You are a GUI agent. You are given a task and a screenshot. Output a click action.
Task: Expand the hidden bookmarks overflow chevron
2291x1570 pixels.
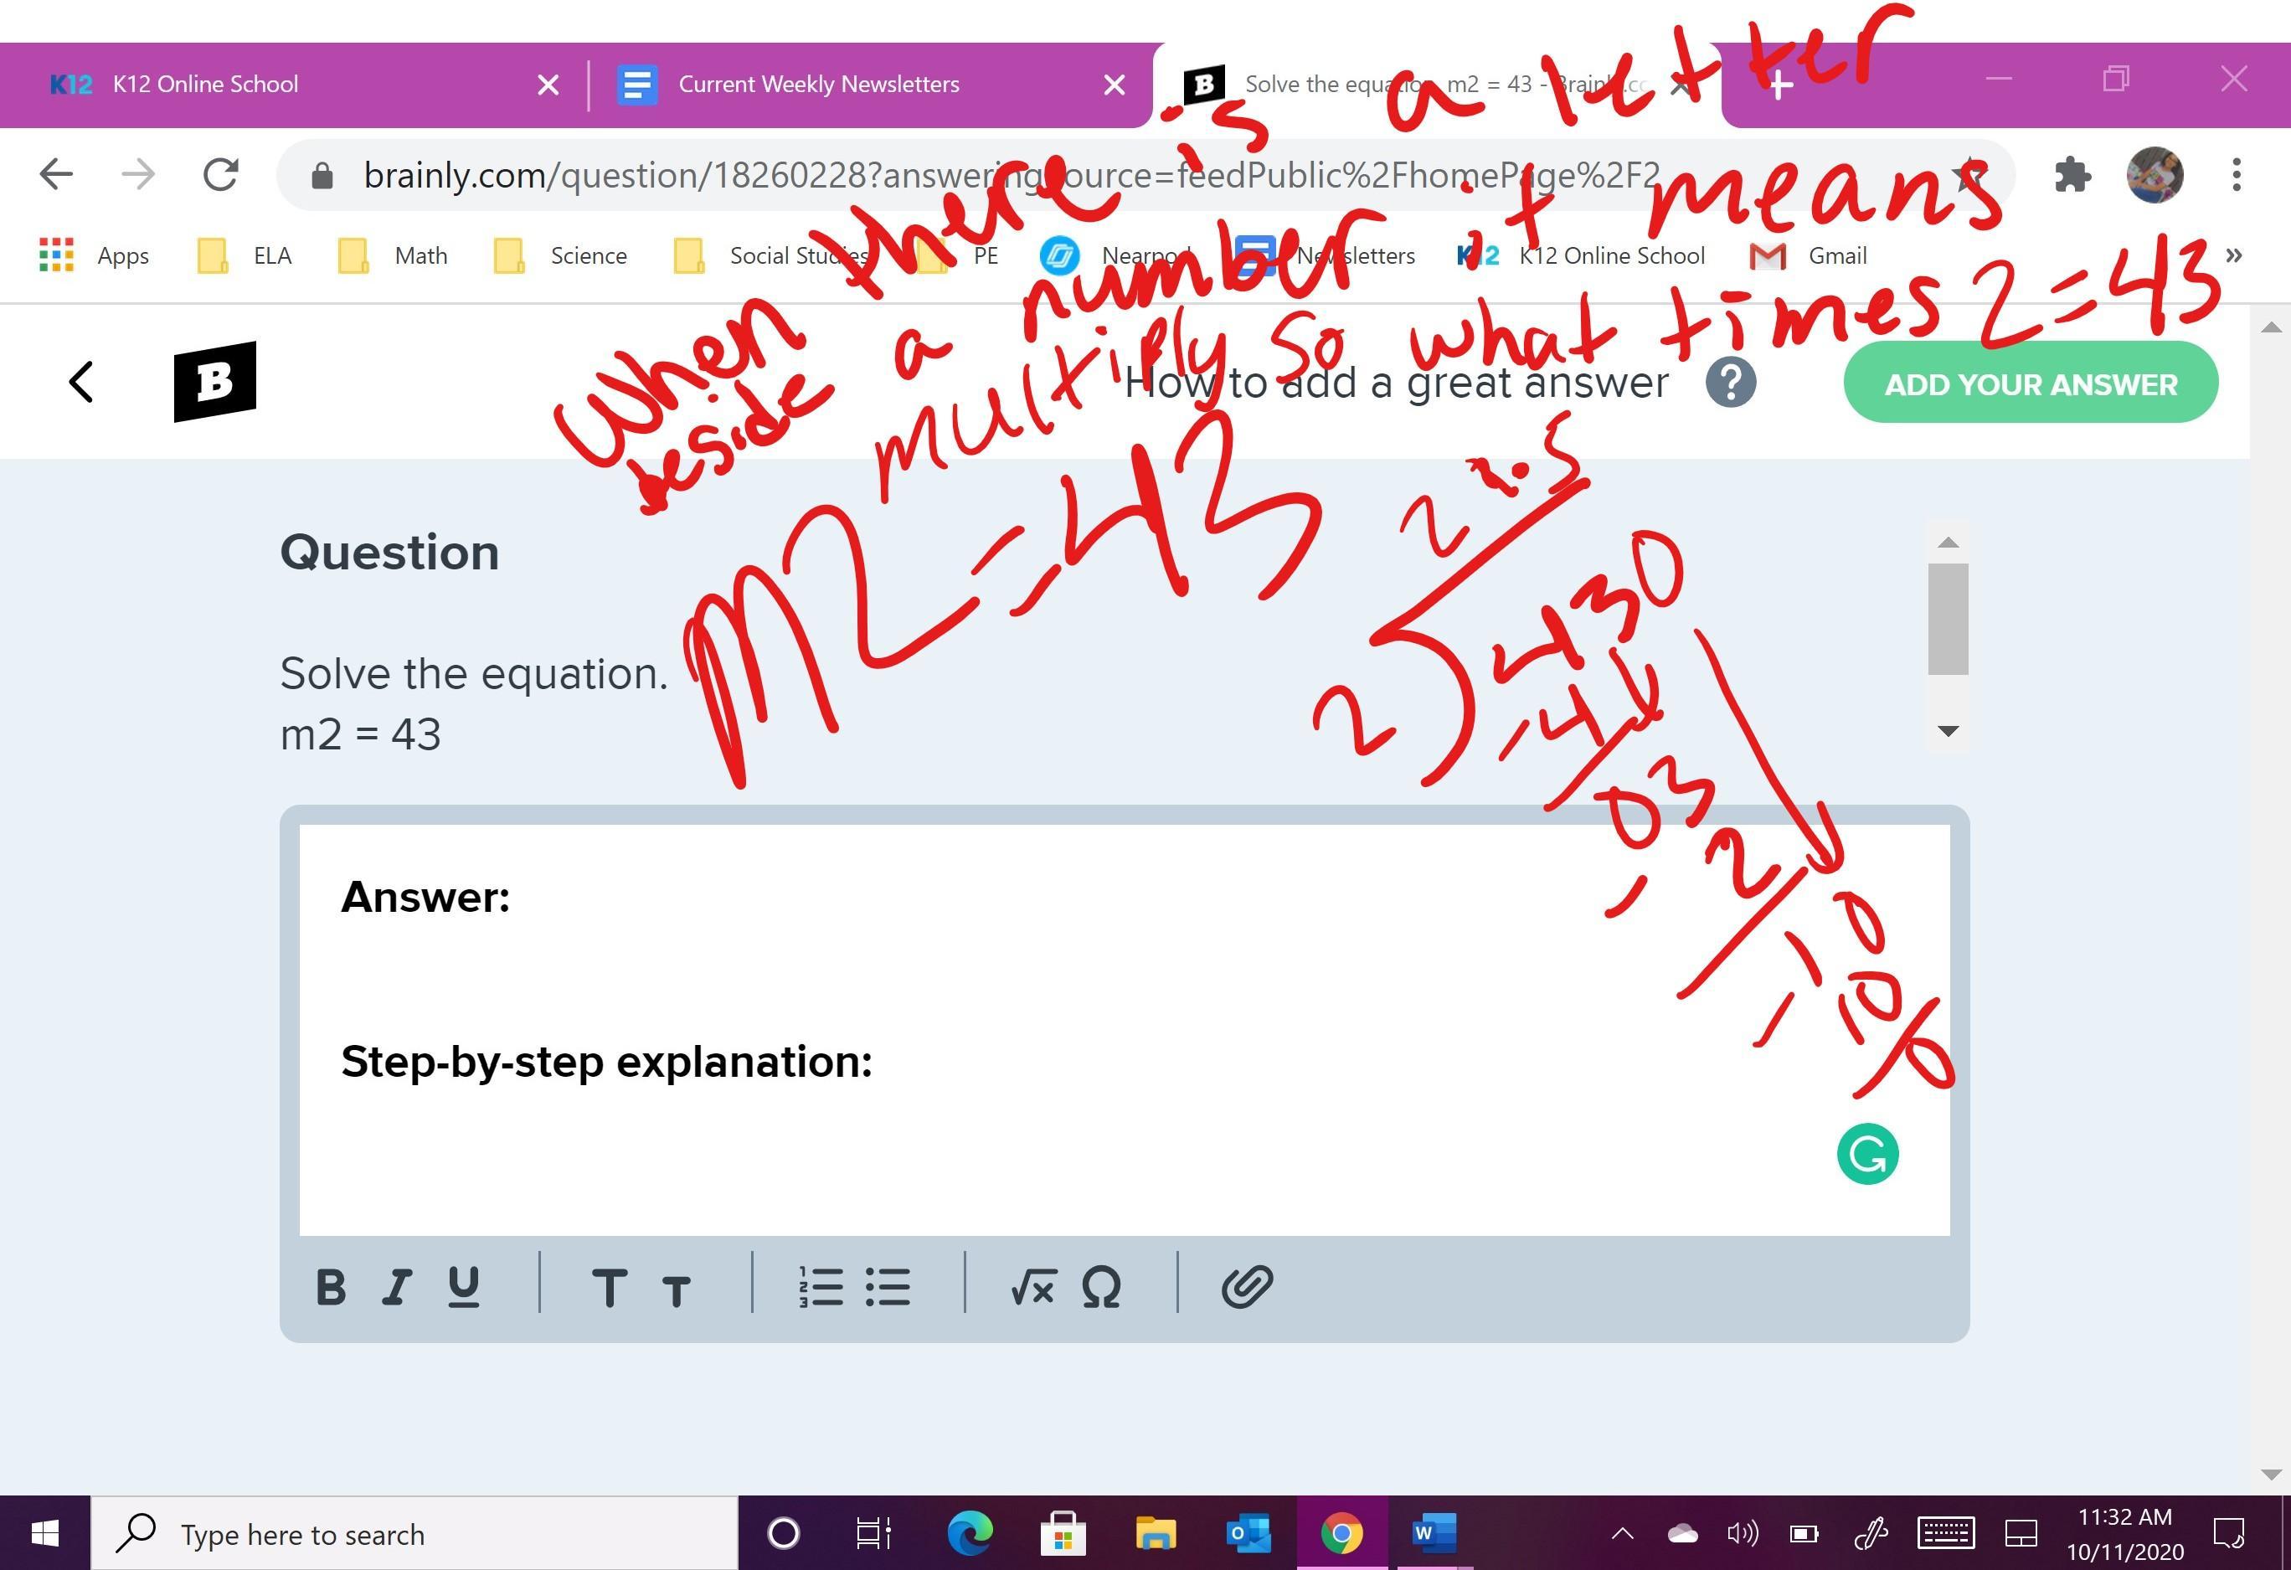tap(2234, 255)
